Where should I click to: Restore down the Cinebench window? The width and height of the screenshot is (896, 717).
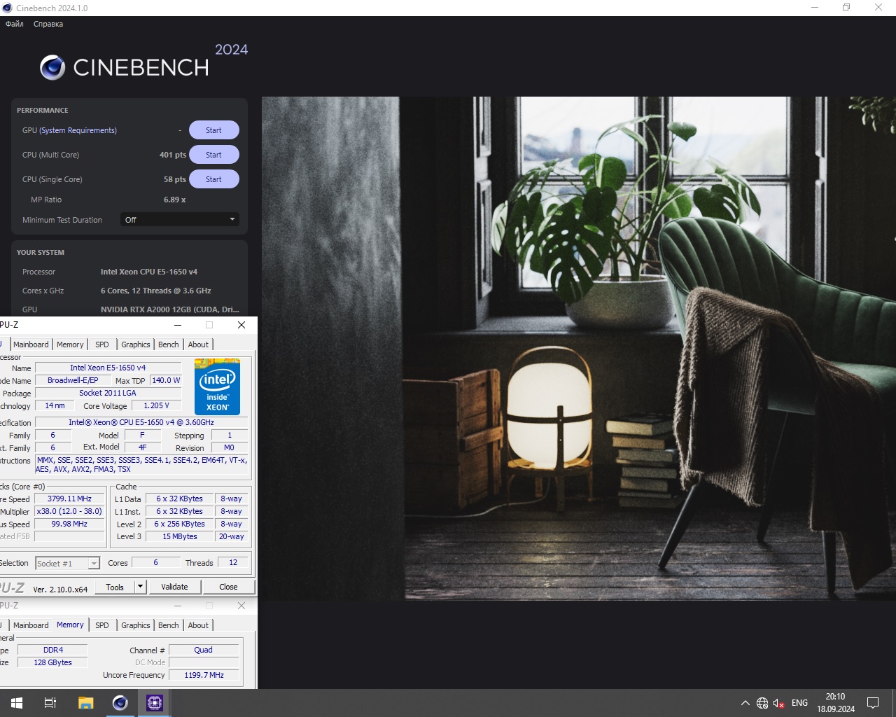coord(846,8)
